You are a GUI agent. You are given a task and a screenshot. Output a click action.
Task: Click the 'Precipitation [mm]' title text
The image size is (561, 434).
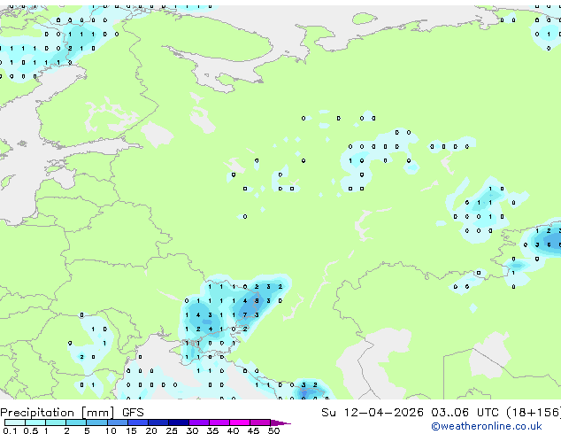(x=58, y=413)
